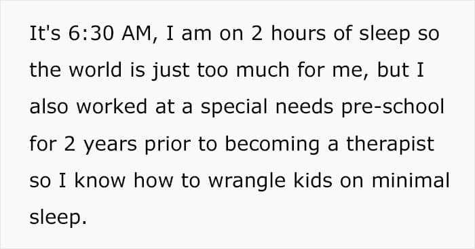Click the word 'minimal'
475x249 pixels.
(x=411, y=180)
